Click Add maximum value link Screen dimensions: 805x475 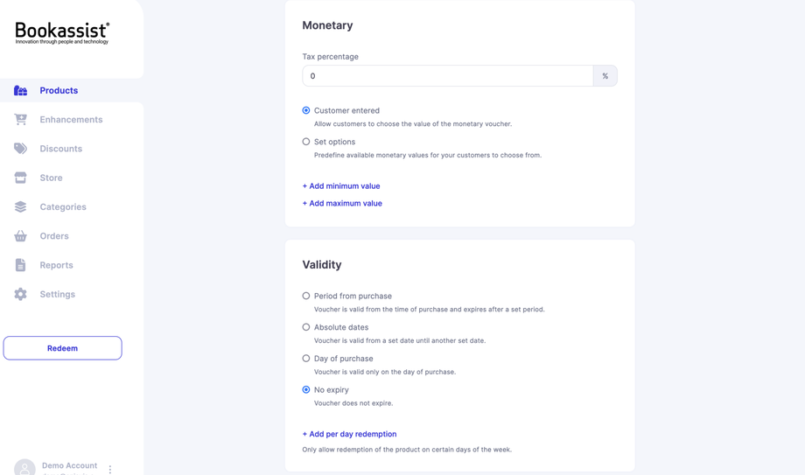342,204
